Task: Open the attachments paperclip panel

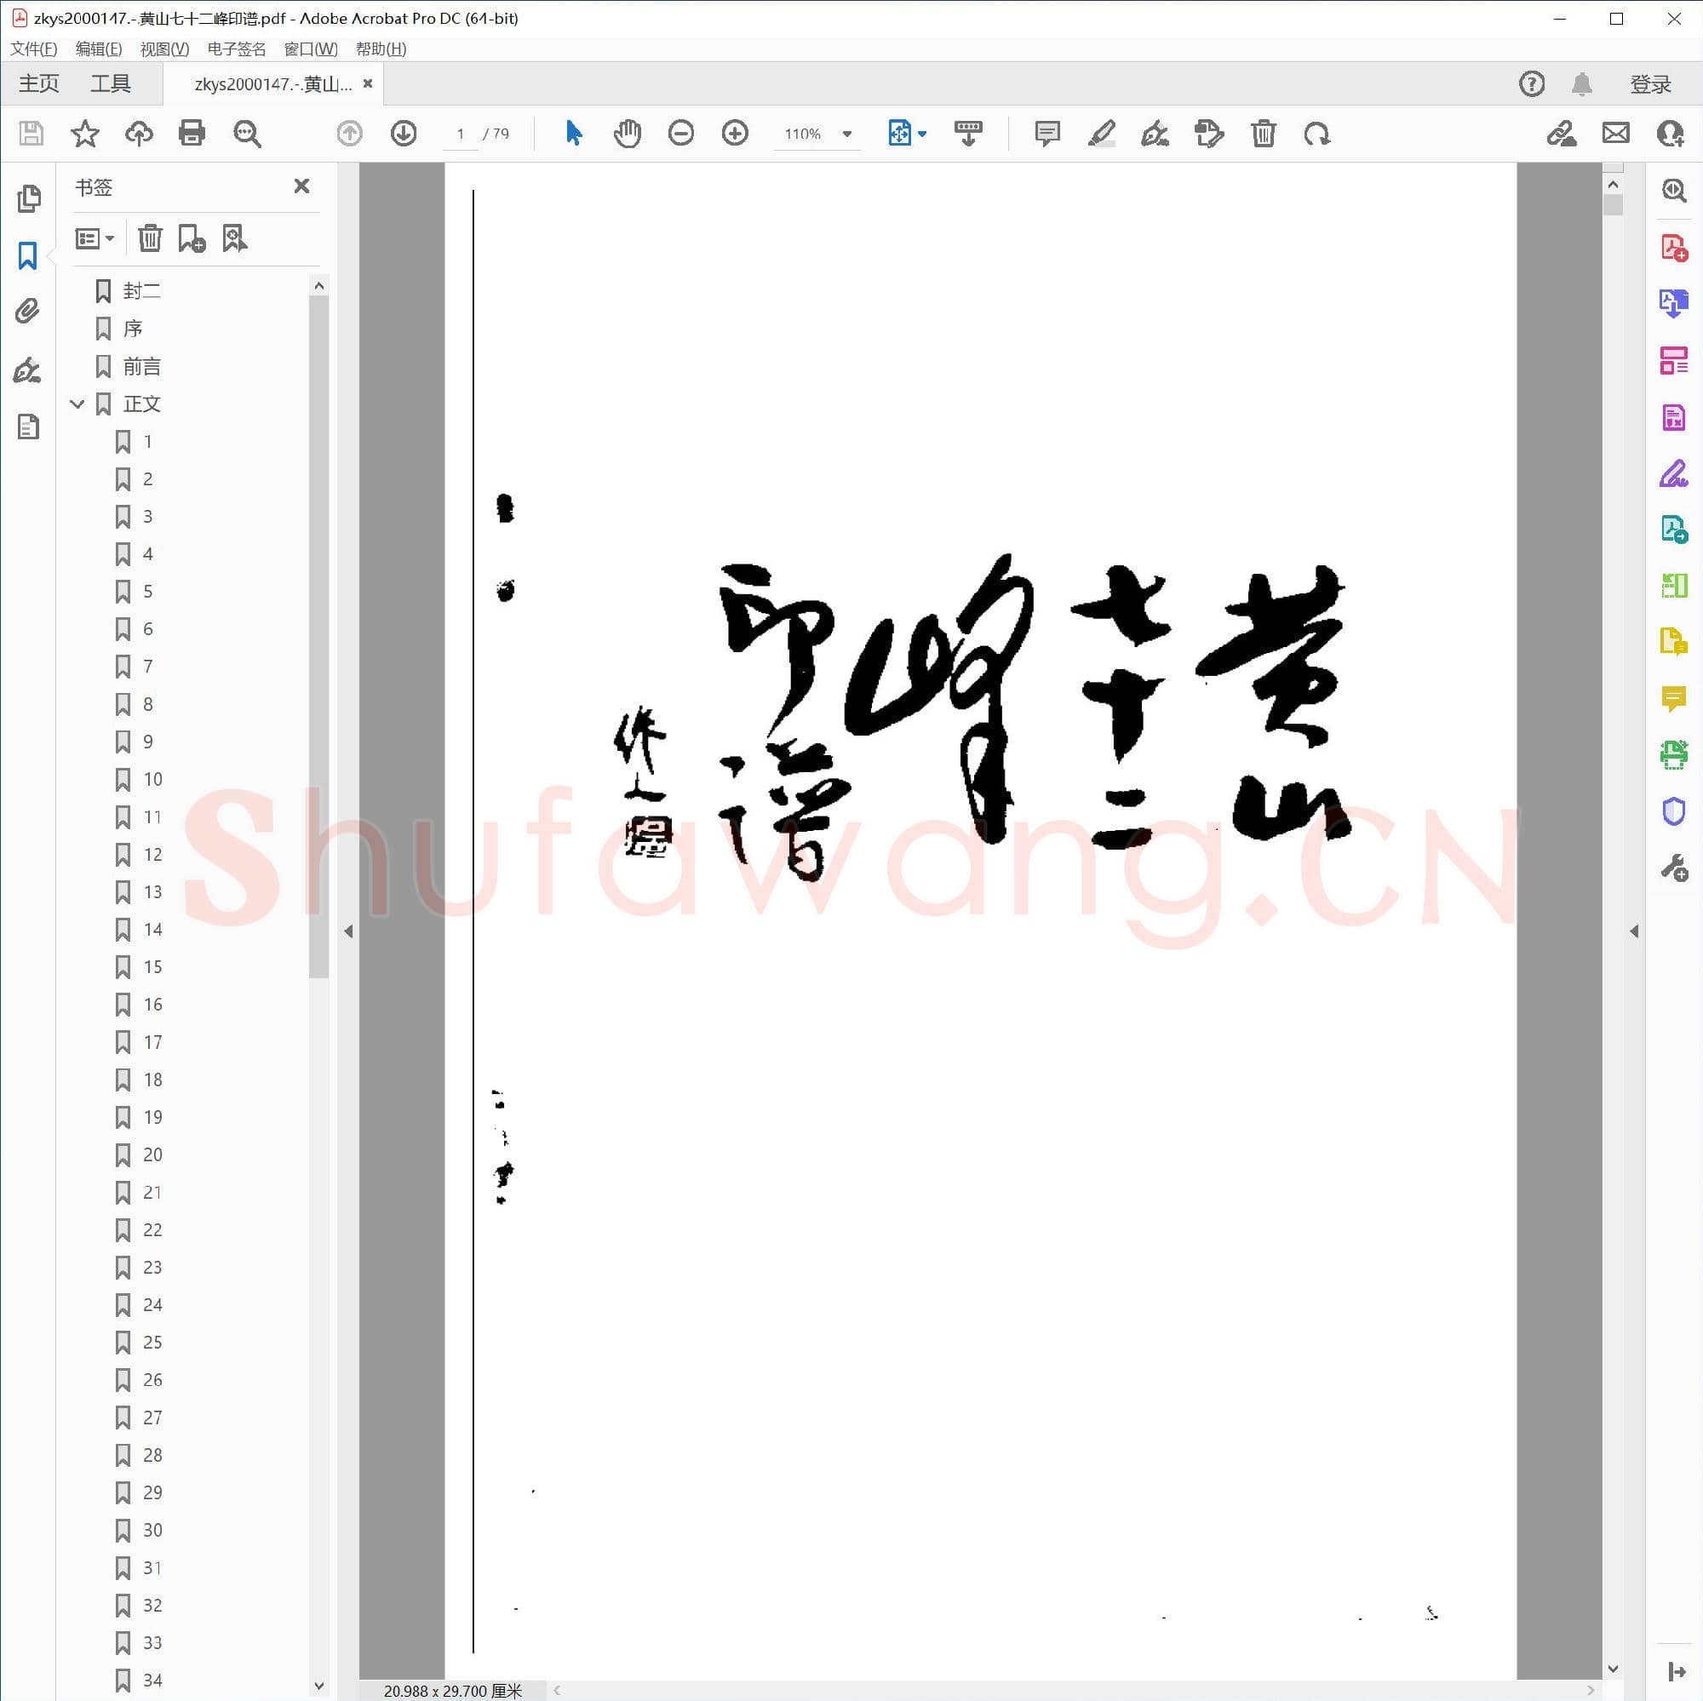Action: click(x=27, y=311)
